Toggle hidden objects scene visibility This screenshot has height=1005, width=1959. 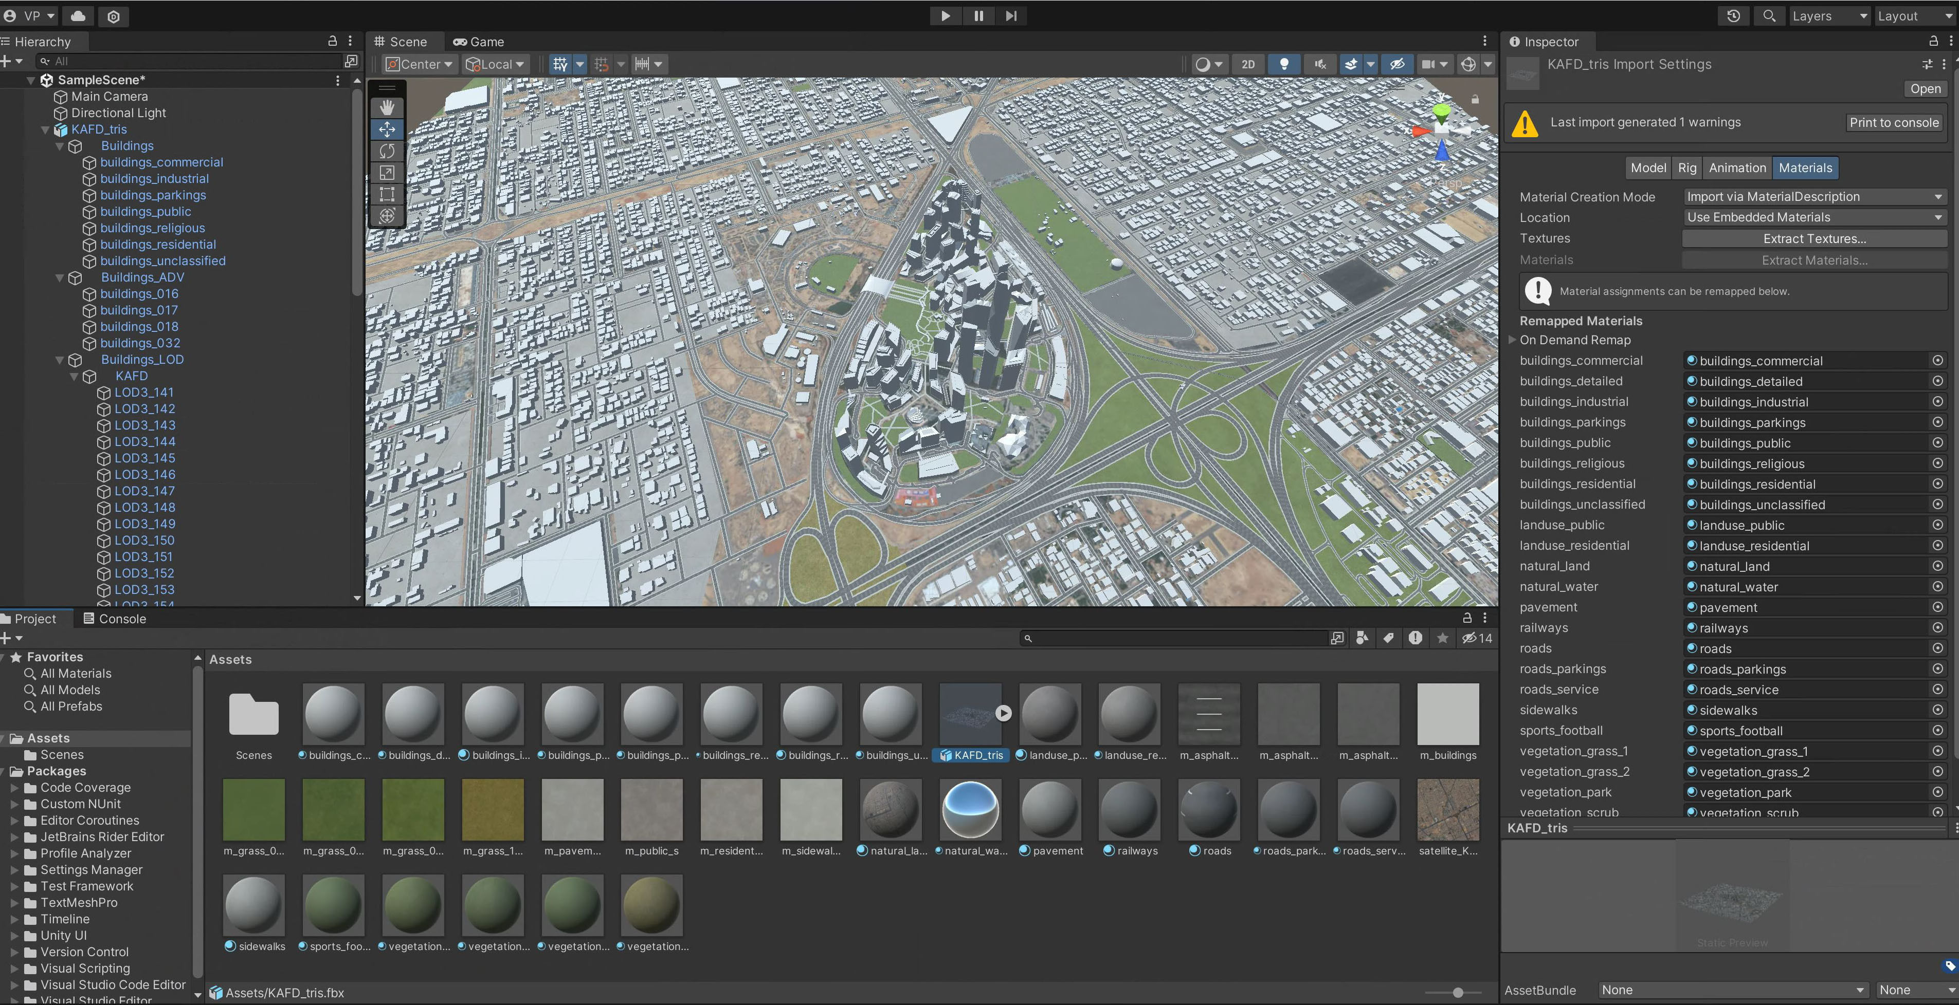(x=1397, y=65)
